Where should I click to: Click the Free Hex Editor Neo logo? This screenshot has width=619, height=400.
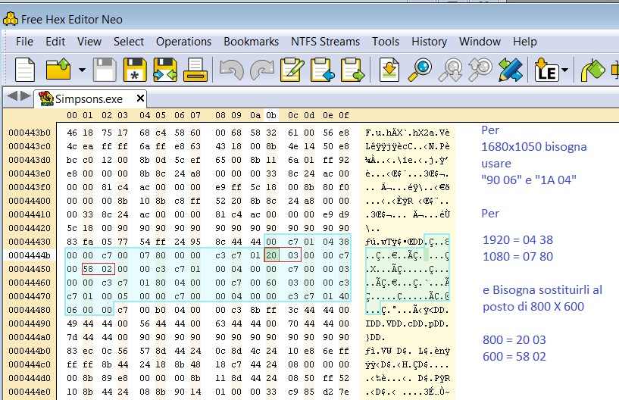(x=11, y=18)
